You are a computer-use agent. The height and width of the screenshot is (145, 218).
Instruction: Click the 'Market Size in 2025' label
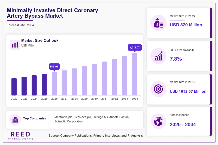[x=182, y=16]
